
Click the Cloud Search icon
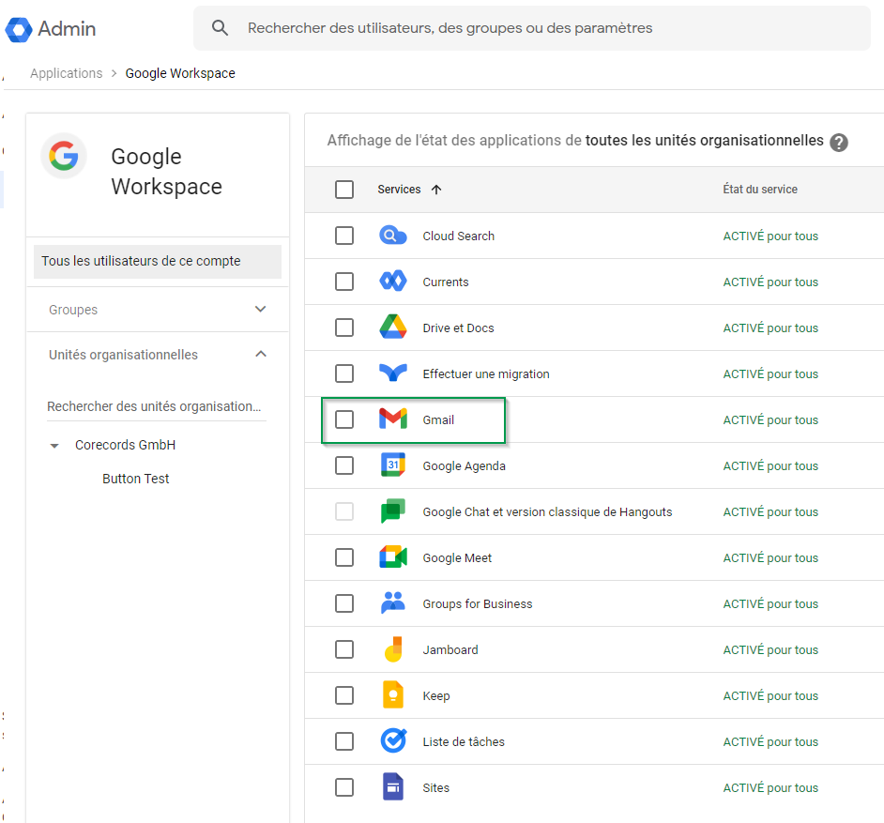[x=392, y=236]
